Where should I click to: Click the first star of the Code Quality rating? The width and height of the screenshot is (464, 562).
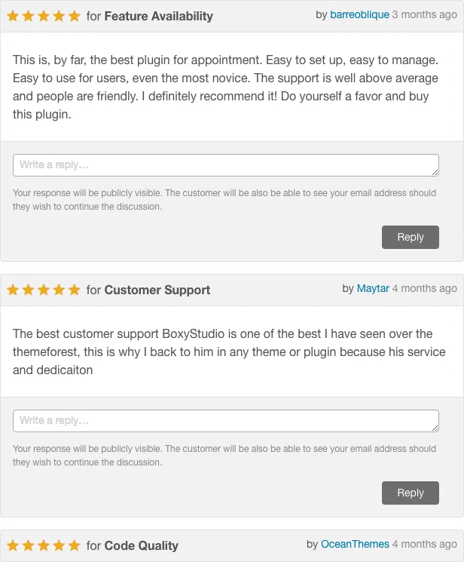pos(13,545)
